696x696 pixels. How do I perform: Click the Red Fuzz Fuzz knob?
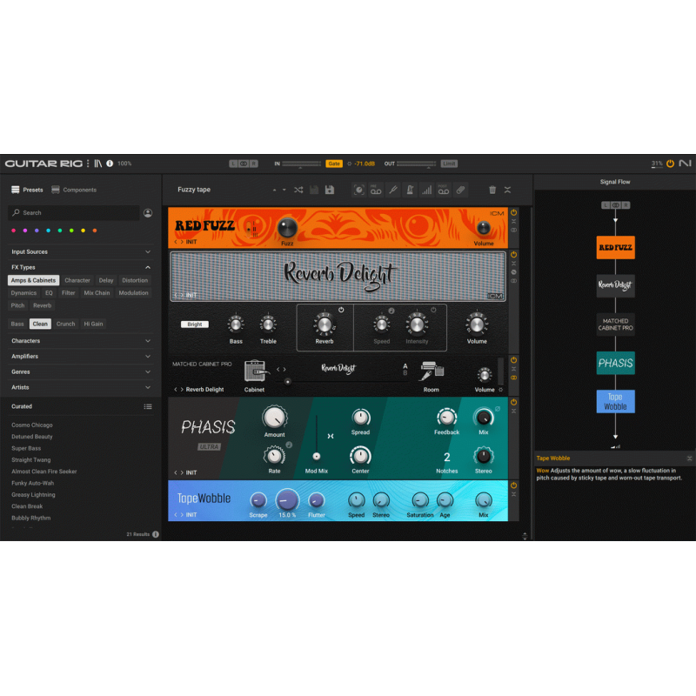click(287, 228)
